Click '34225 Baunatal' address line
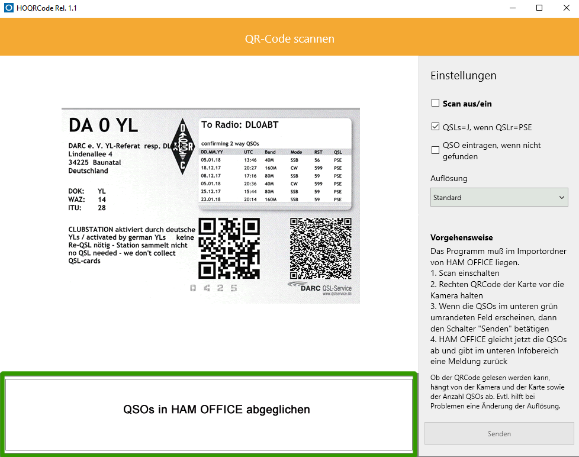This screenshot has height=457, width=579. [x=95, y=162]
